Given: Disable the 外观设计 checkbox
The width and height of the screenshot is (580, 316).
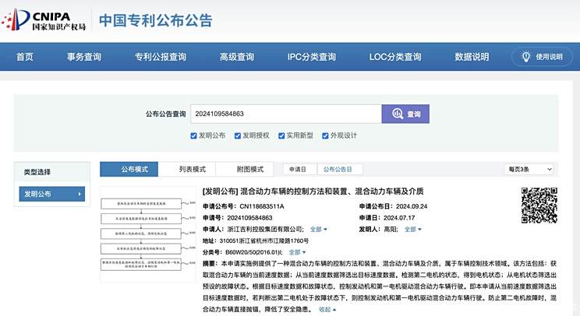Looking at the screenshot, I should (x=324, y=135).
